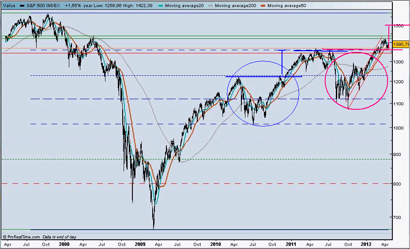Screen dimensions: 410x249
Task: Click the 2008 year label on time axis
Action: point(64,244)
